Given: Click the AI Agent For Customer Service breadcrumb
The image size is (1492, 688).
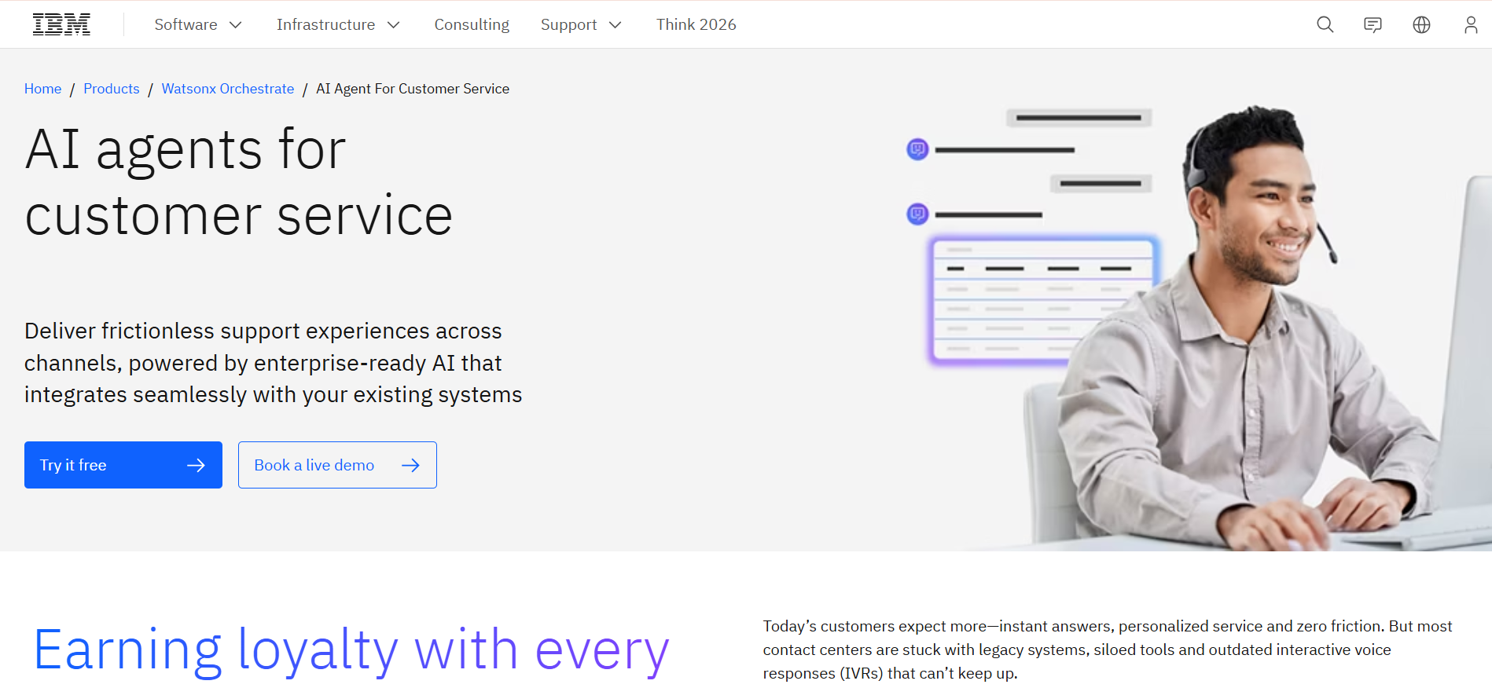Looking at the screenshot, I should pos(412,89).
